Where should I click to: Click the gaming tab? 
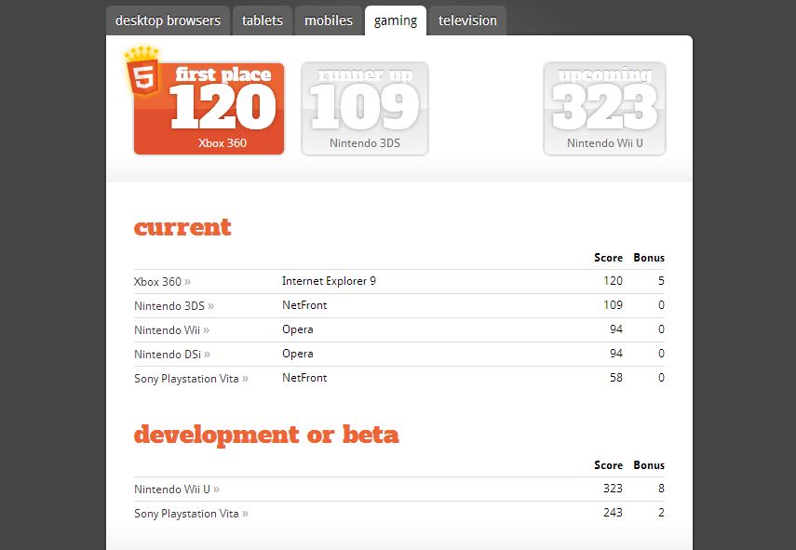click(396, 20)
